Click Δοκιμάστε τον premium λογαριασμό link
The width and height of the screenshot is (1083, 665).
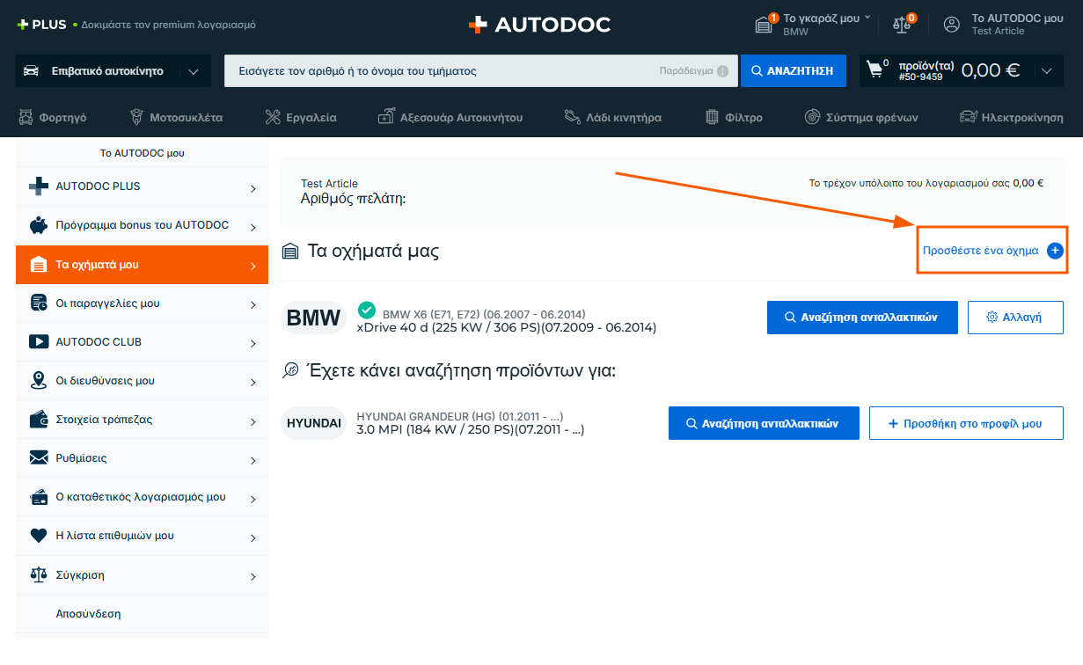pyautogui.click(x=168, y=25)
